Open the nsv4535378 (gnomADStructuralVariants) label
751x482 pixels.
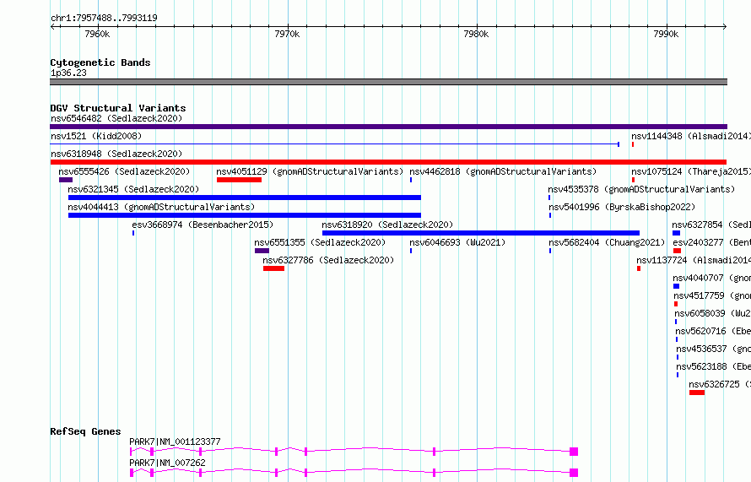[x=641, y=189]
